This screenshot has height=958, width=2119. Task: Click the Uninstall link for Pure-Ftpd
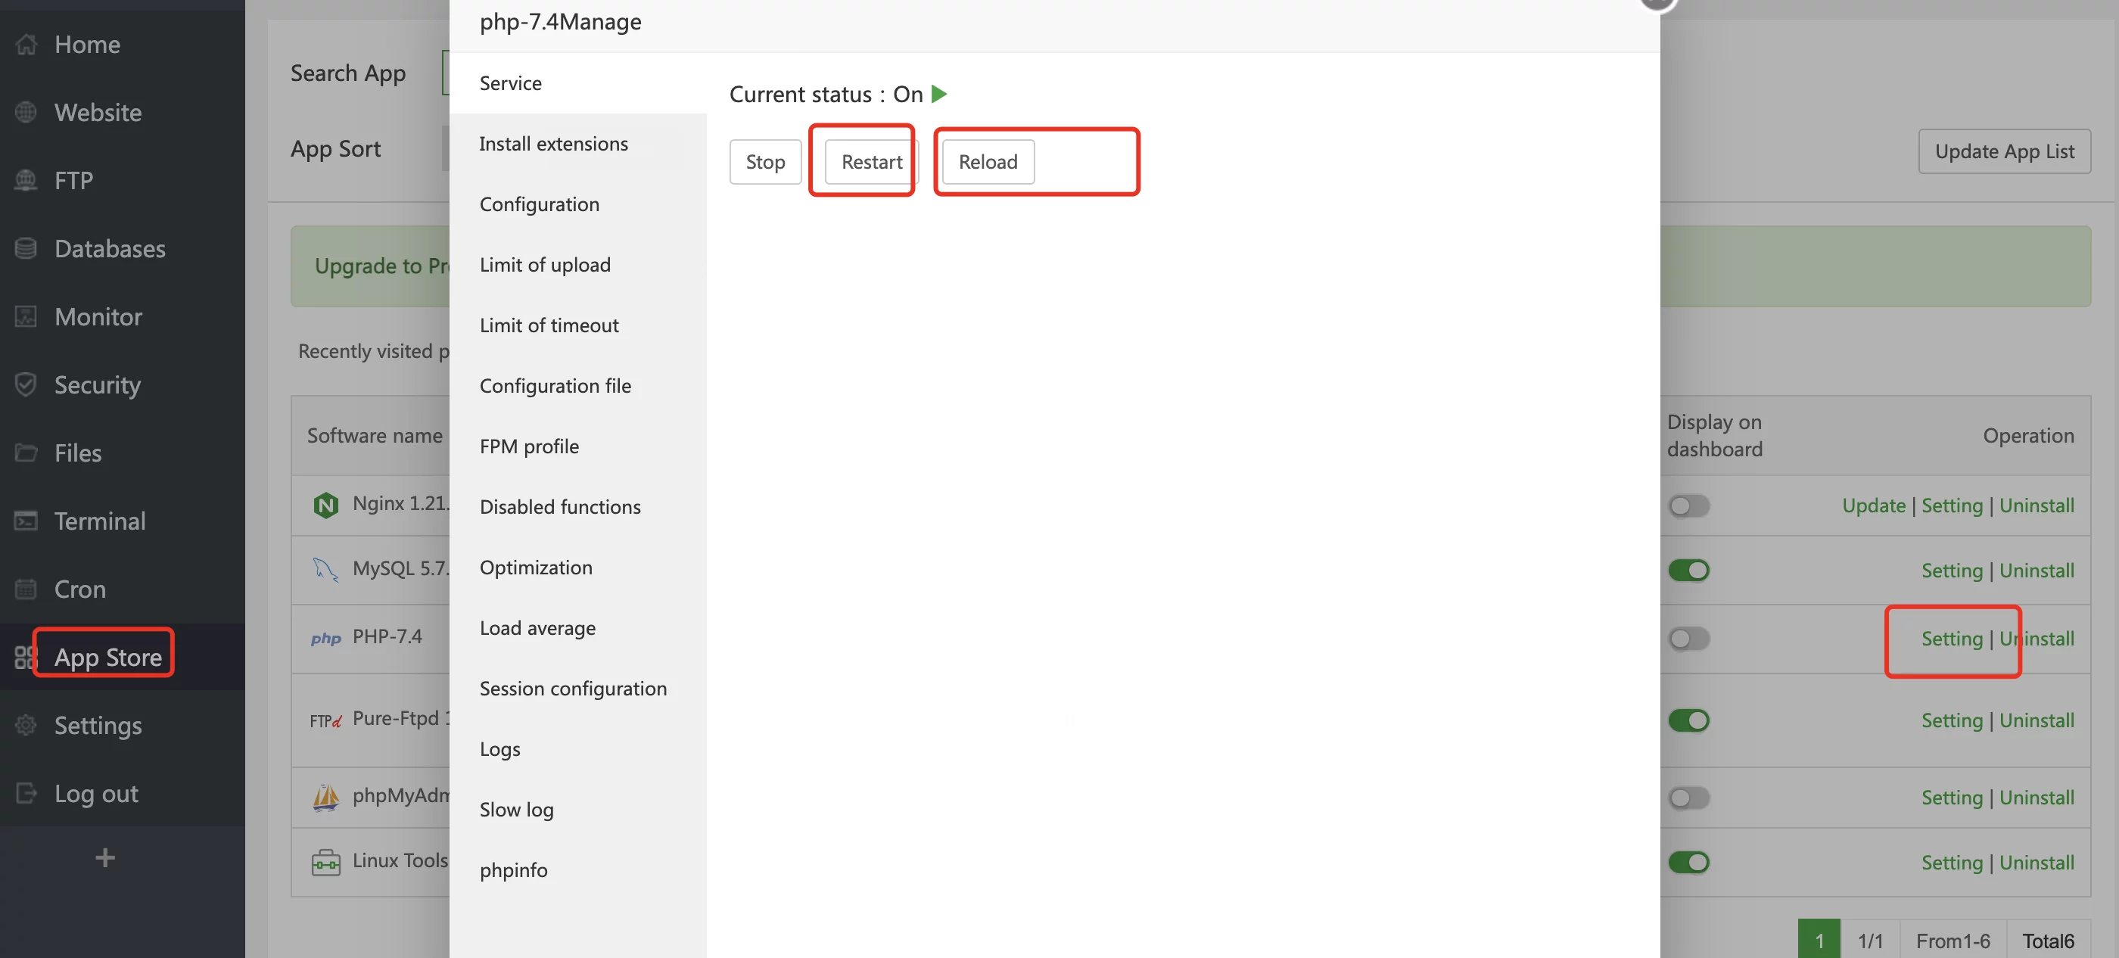(2036, 720)
